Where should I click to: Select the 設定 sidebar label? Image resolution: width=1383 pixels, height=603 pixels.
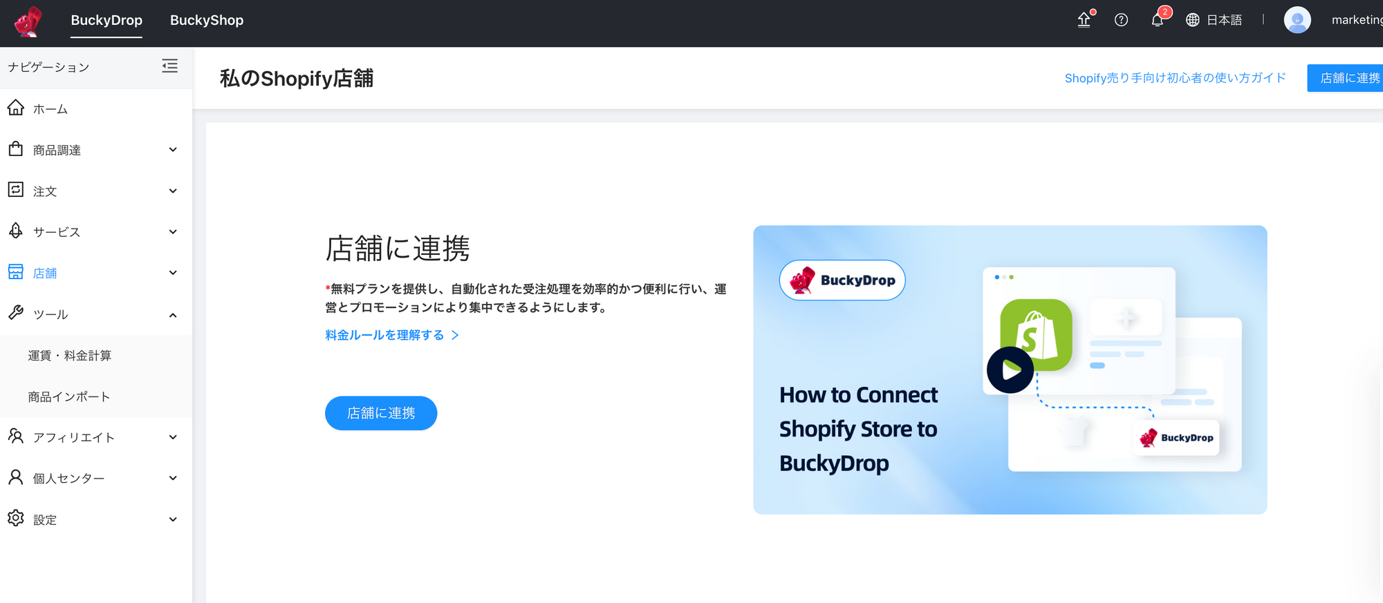click(45, 520)
